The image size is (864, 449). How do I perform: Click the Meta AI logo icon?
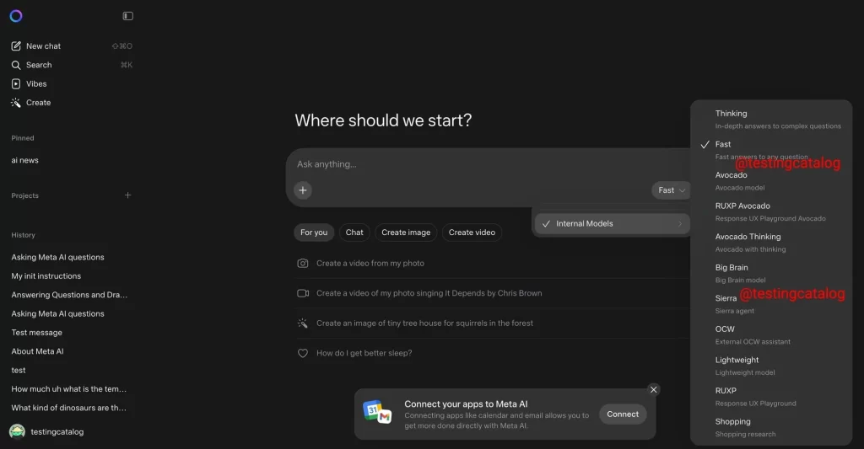coord(16,16)
